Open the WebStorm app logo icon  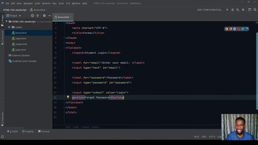click(x=2, y=3)
